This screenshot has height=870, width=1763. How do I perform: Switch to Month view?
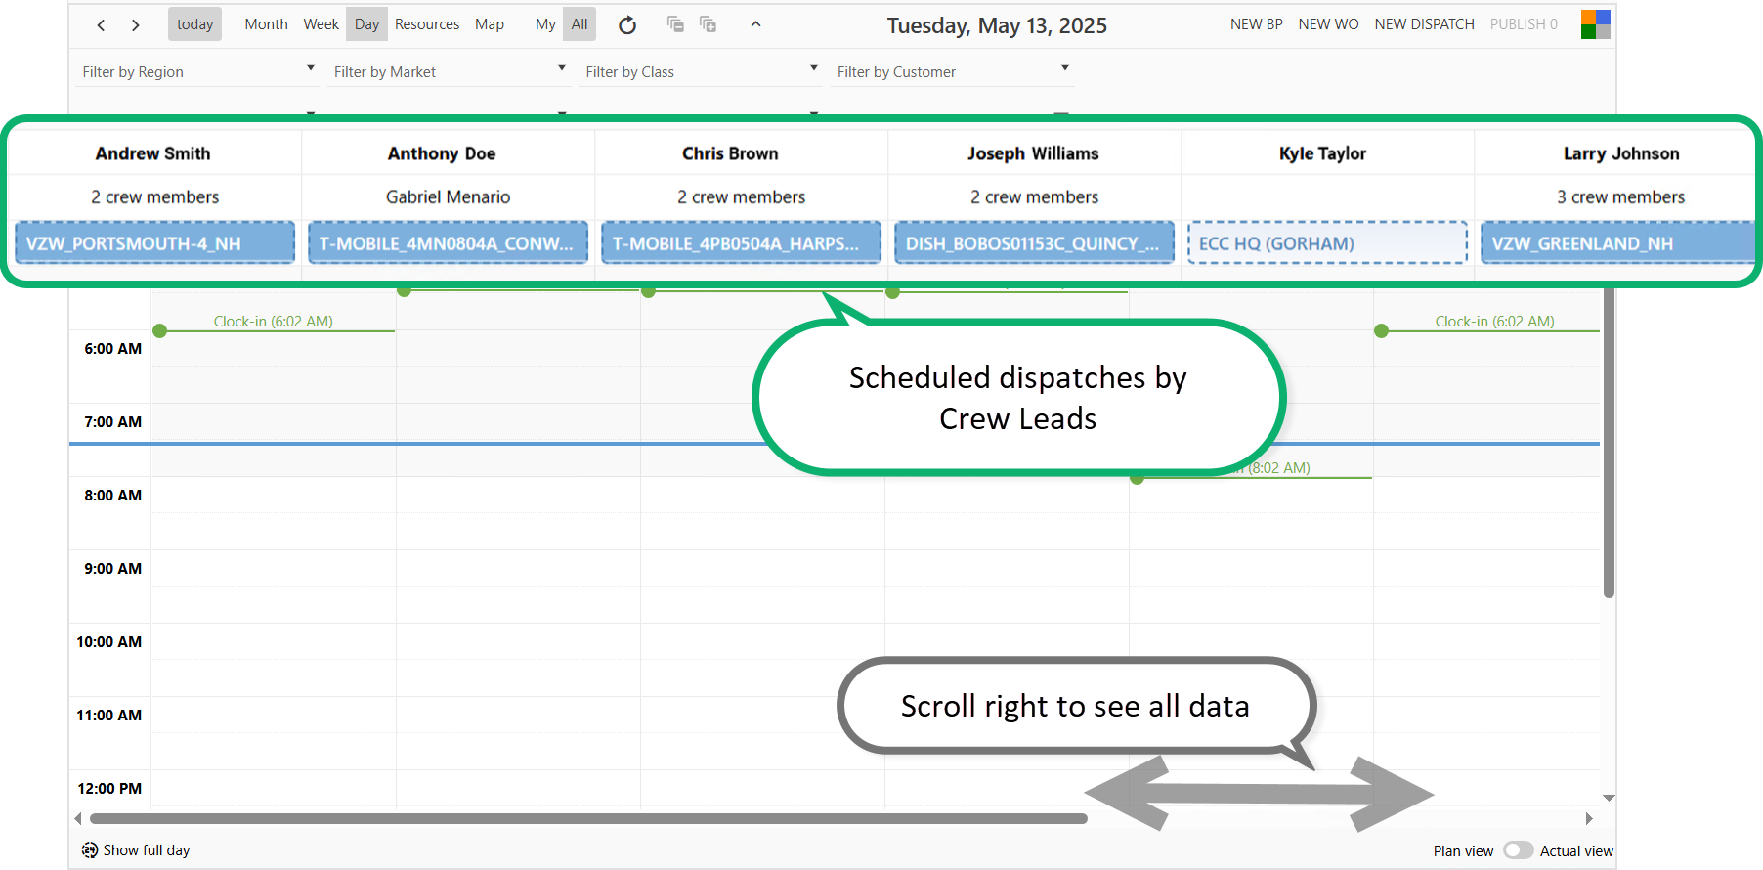pos(266,24)
